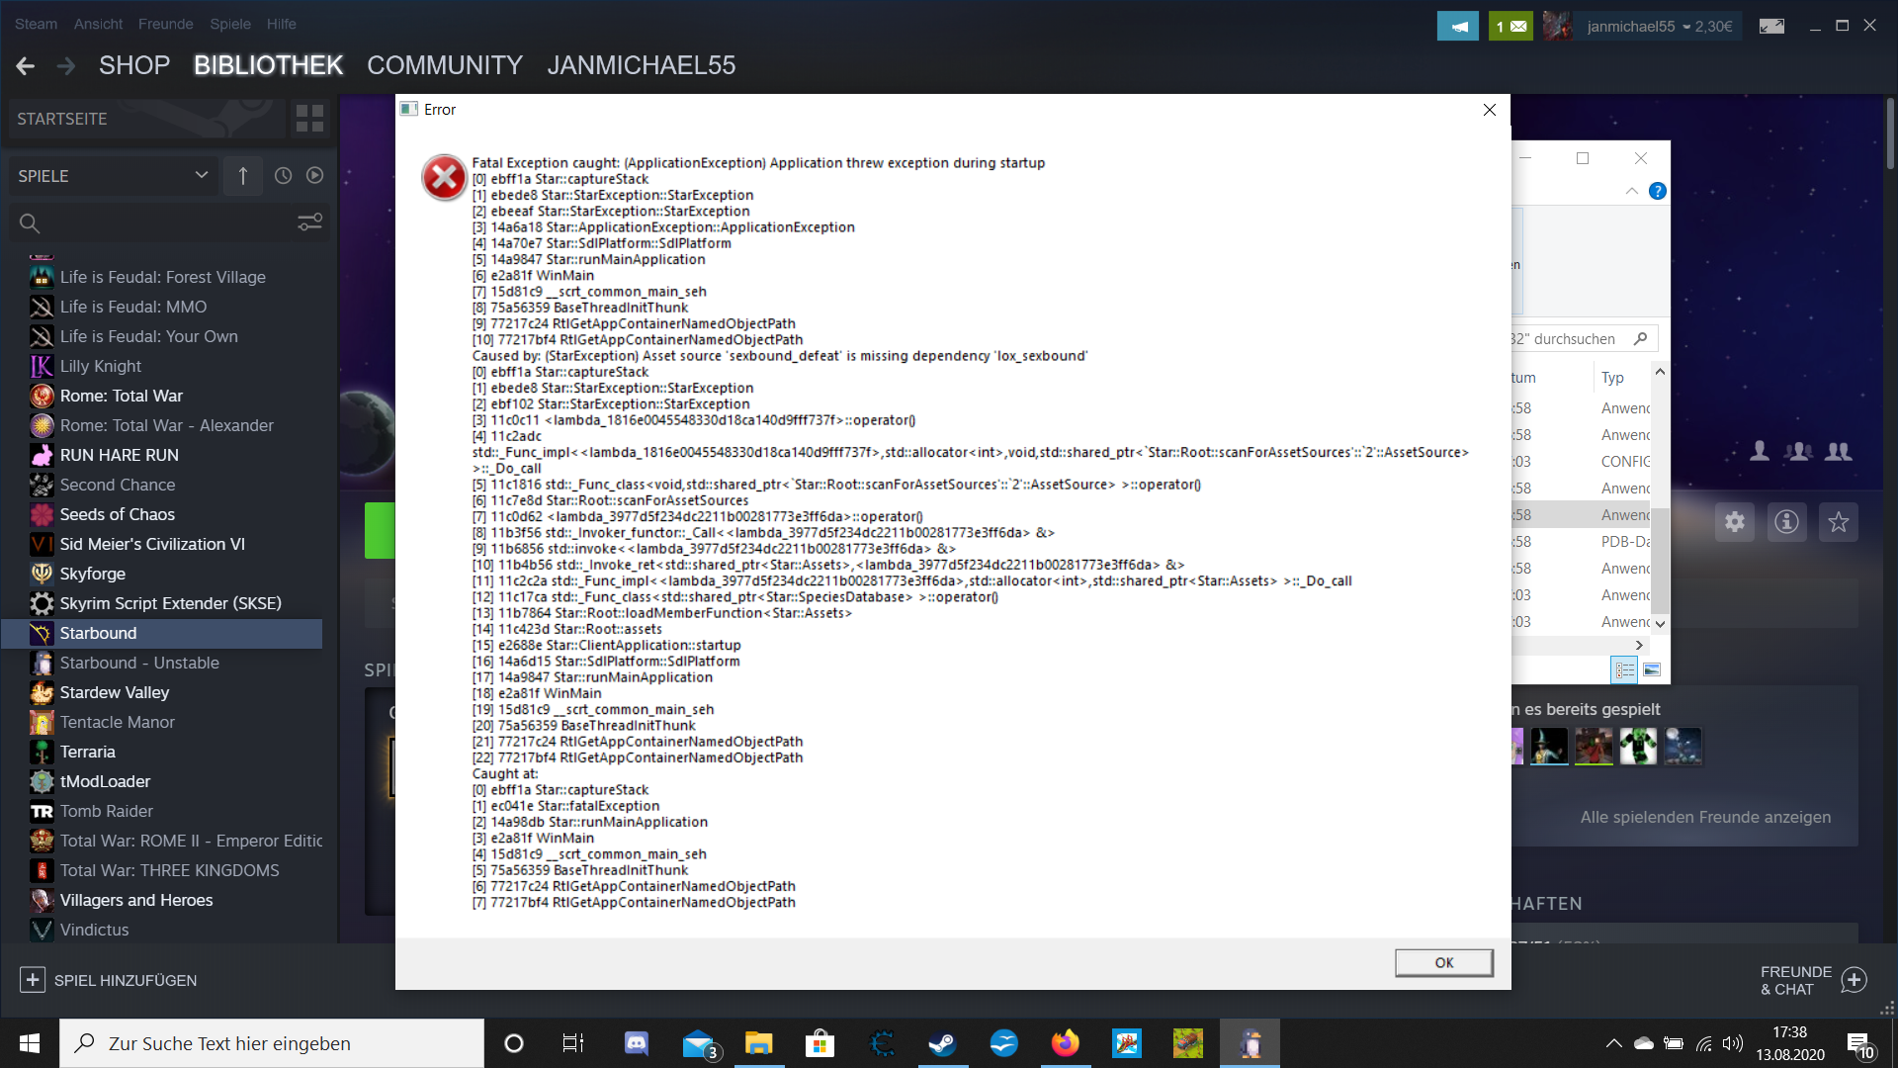The height and width of the screenshot is (1068, 1898).
Task: Switch to library collections grid view
Action: 309,119
